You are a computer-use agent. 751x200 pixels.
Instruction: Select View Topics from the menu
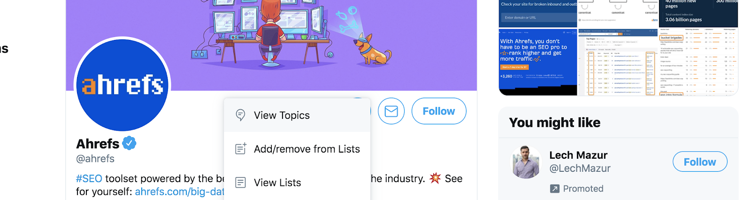point(282,115)
